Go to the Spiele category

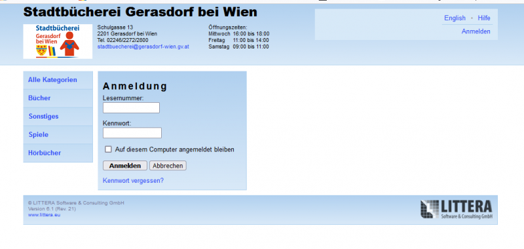(x=58, y=135)
